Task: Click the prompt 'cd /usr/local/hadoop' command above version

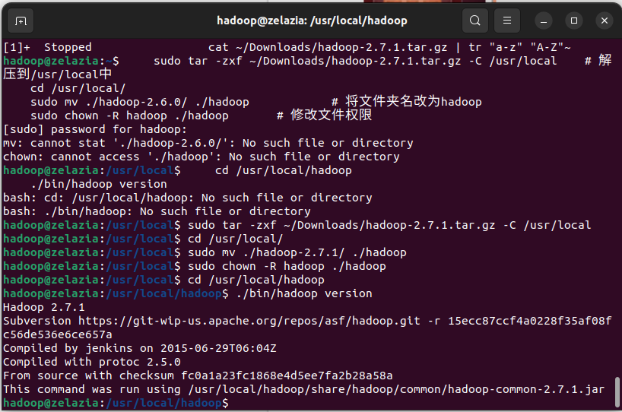Action: tap(255, 280)
